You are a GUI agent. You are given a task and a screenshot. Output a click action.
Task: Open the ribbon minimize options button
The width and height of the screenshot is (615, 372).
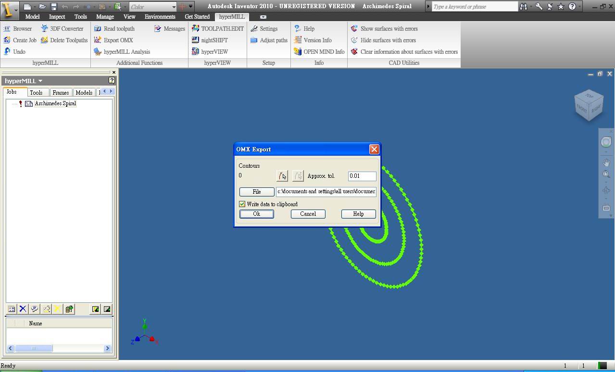pyautogui.click(x=263, y=17)
